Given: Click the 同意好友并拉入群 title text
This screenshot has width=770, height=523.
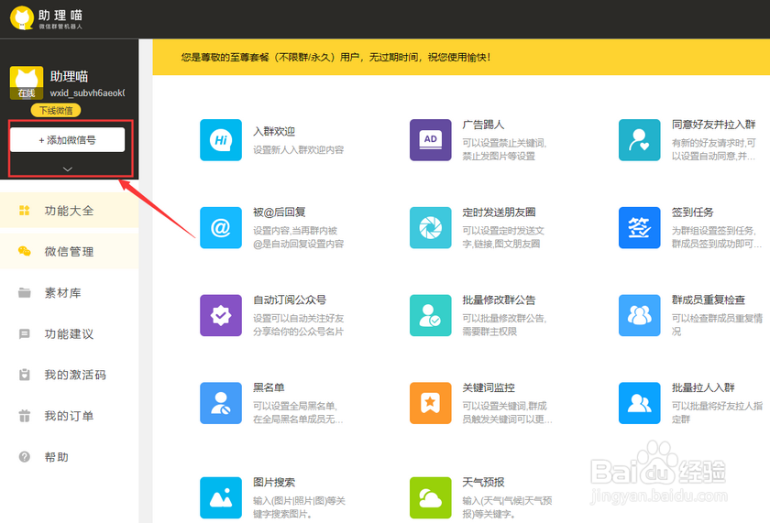Looking at the screenshot, I should pyautogui.click(x=713, y=125).
